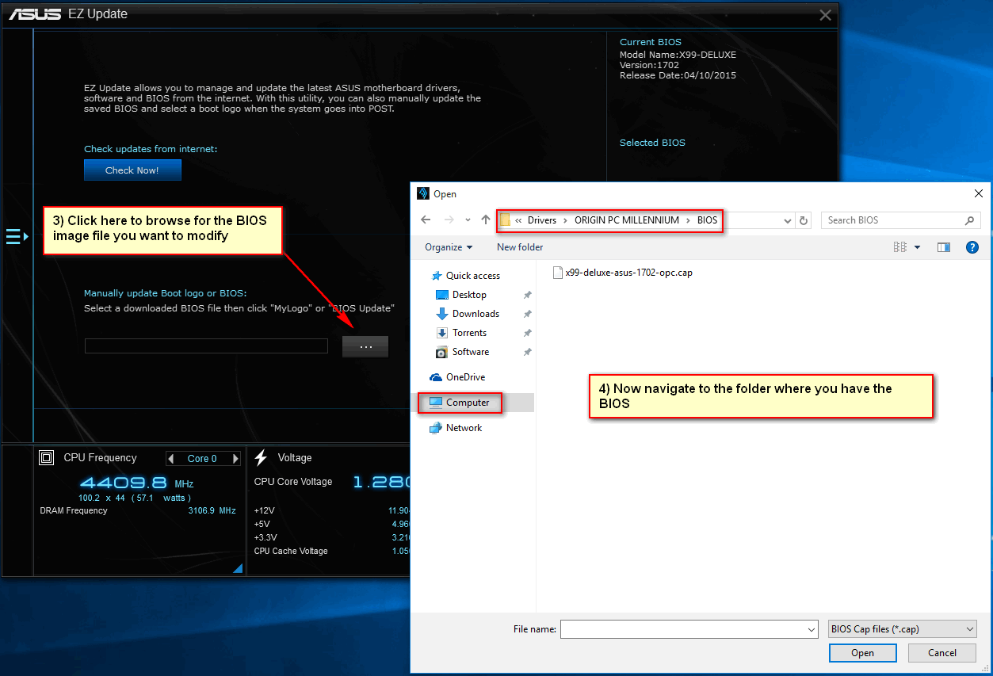The image size is (993, 676).
Task: Click the ASUS logo in the title bar
Action: (34, 14)
